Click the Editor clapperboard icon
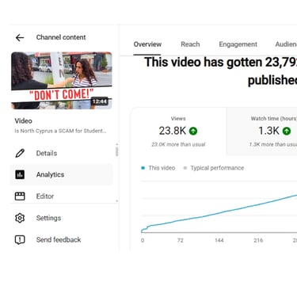This screenshot has height=290, width=297. pyautogui.click(x=20, y=197)
